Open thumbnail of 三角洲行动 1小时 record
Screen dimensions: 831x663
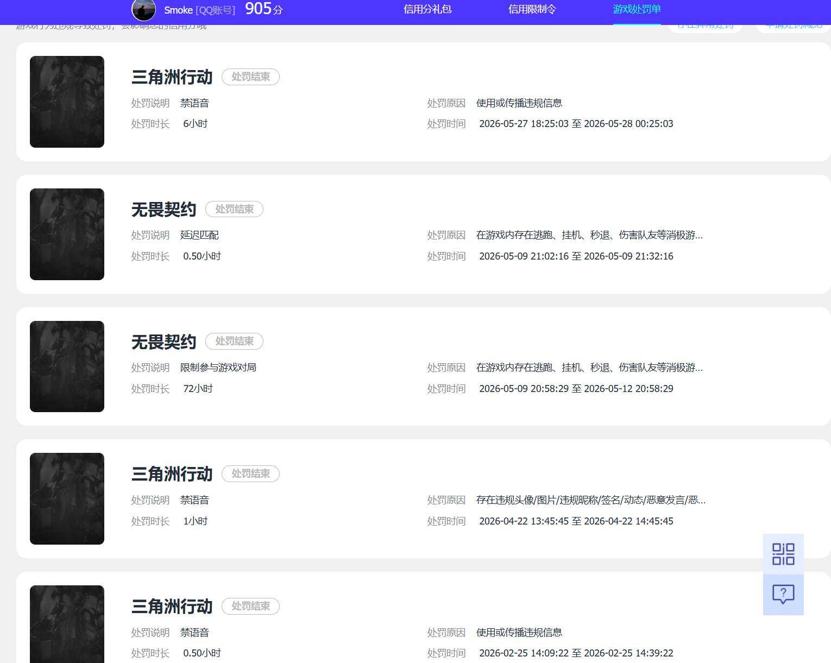click(67, 498)
